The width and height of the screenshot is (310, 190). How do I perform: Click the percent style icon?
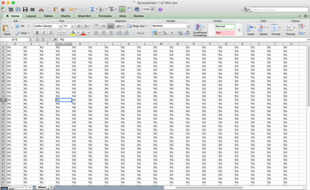pyautogui.click(x=164, y=33)
